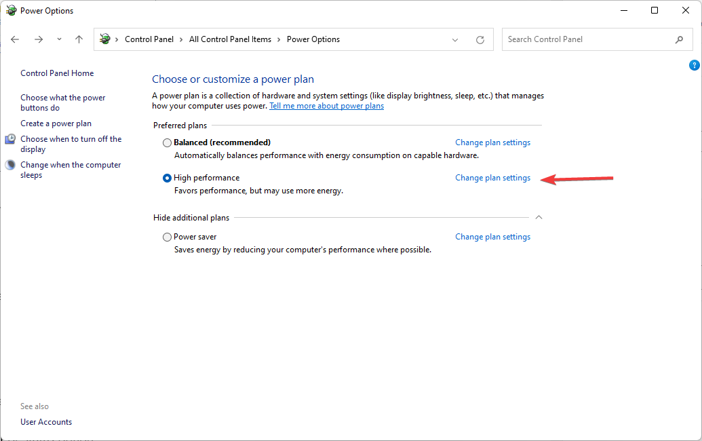702x441 pixels.
Task: Open Create a power plan
Action: coord(56,123)
